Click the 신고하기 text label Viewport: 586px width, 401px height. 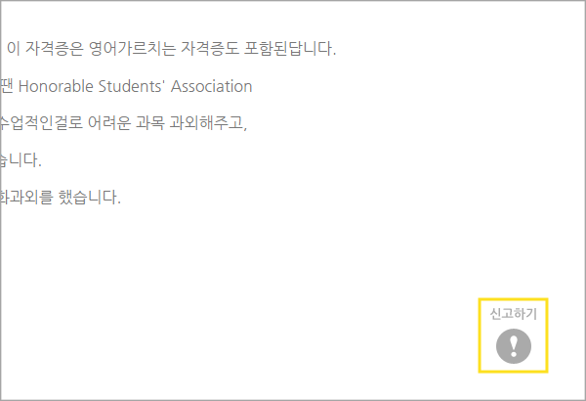(x=514, y=314)
